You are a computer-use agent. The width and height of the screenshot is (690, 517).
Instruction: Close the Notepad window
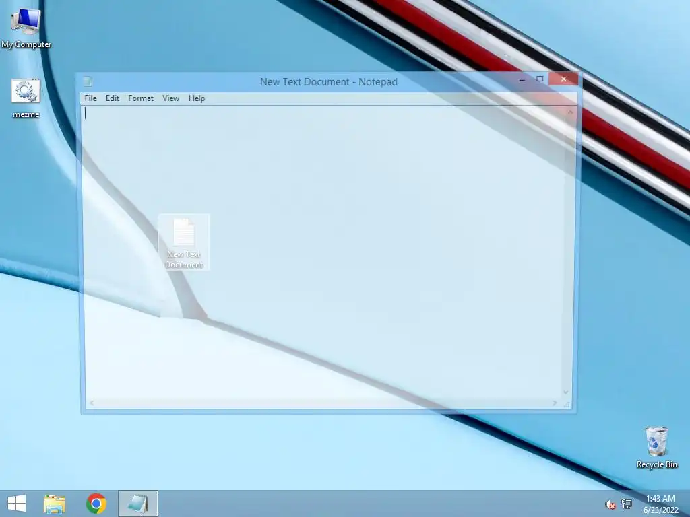tap(563, 79)
